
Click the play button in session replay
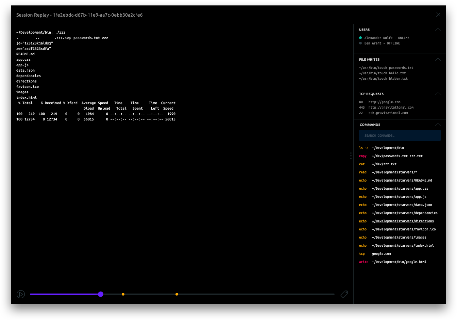click(x=21, y=294)
